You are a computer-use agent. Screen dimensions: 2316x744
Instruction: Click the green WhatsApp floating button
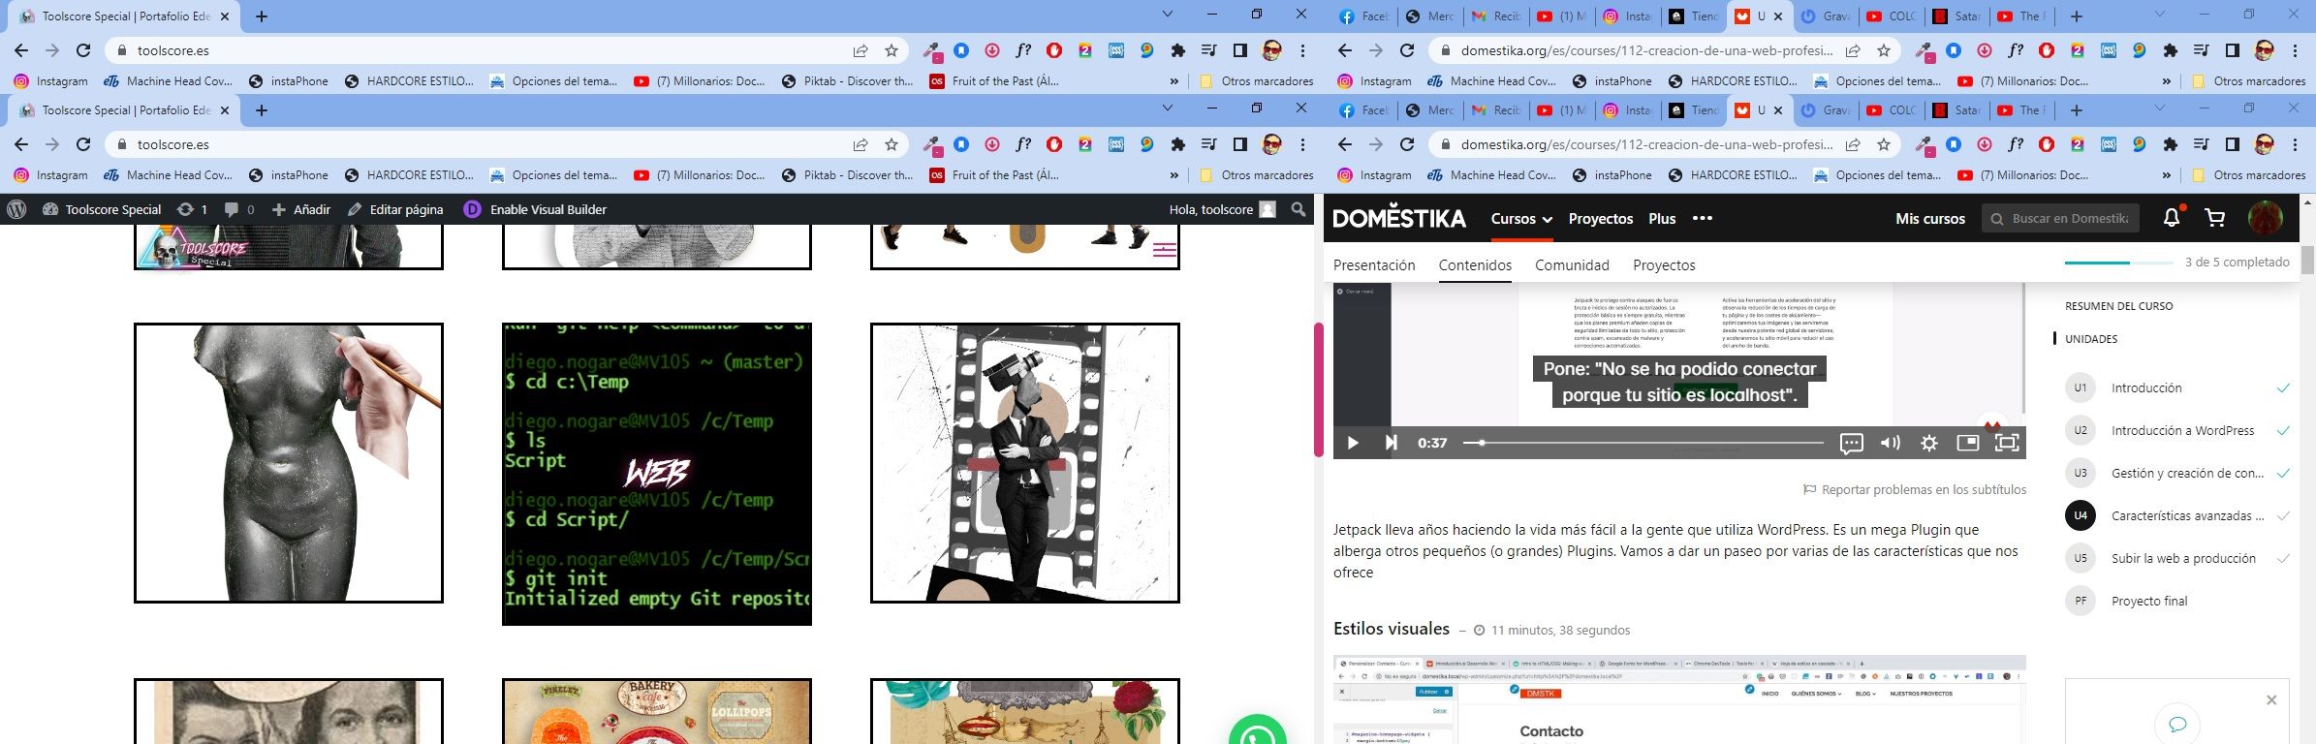point(1257,731)
